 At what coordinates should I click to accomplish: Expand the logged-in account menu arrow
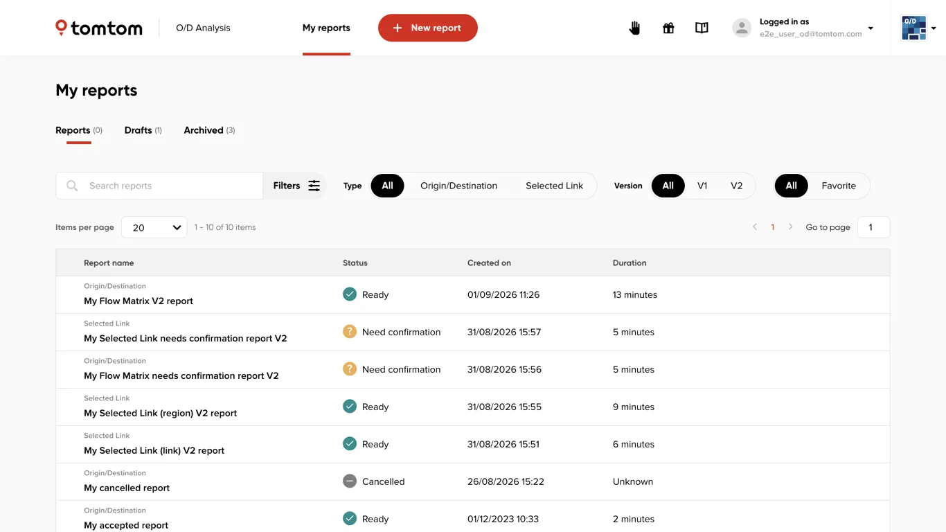click(x=871, y=28)
